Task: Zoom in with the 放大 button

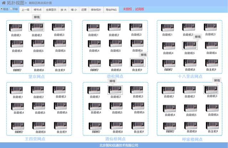Action: (x=63, y=10)
